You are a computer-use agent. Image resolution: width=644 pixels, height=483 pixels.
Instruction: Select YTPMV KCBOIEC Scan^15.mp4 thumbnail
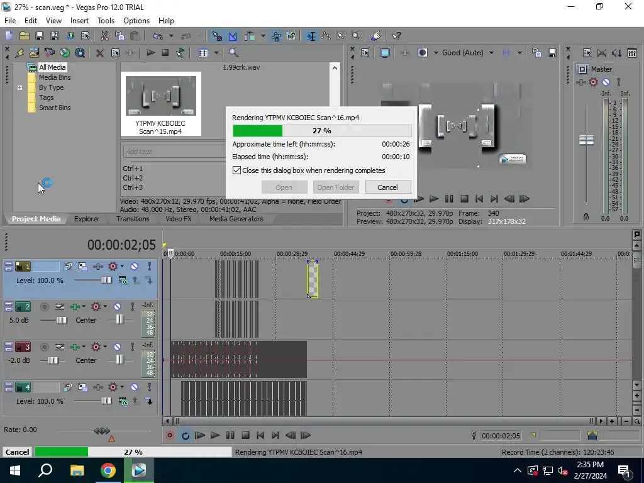pyautogui.click(x=160, y=104)
